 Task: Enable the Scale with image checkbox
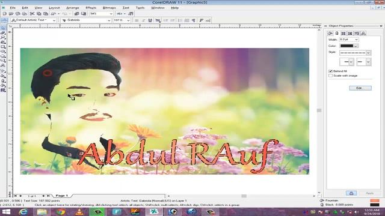point(330,76)
